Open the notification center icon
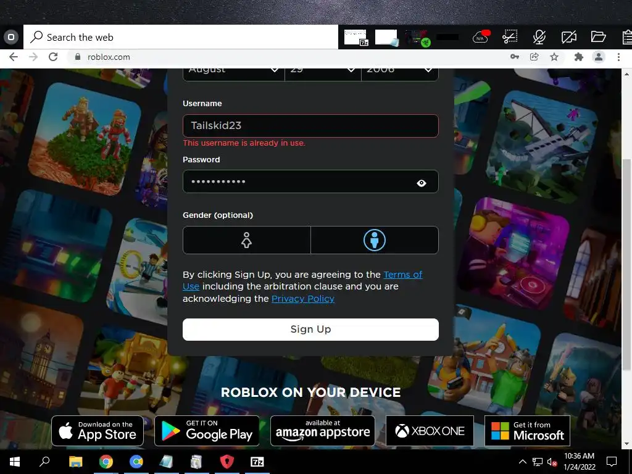The width and height of the screenshot is (632, 474). pos(612,462)
